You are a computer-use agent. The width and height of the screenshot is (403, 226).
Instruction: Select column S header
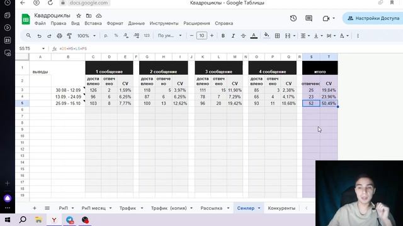(x=311, y=56)
